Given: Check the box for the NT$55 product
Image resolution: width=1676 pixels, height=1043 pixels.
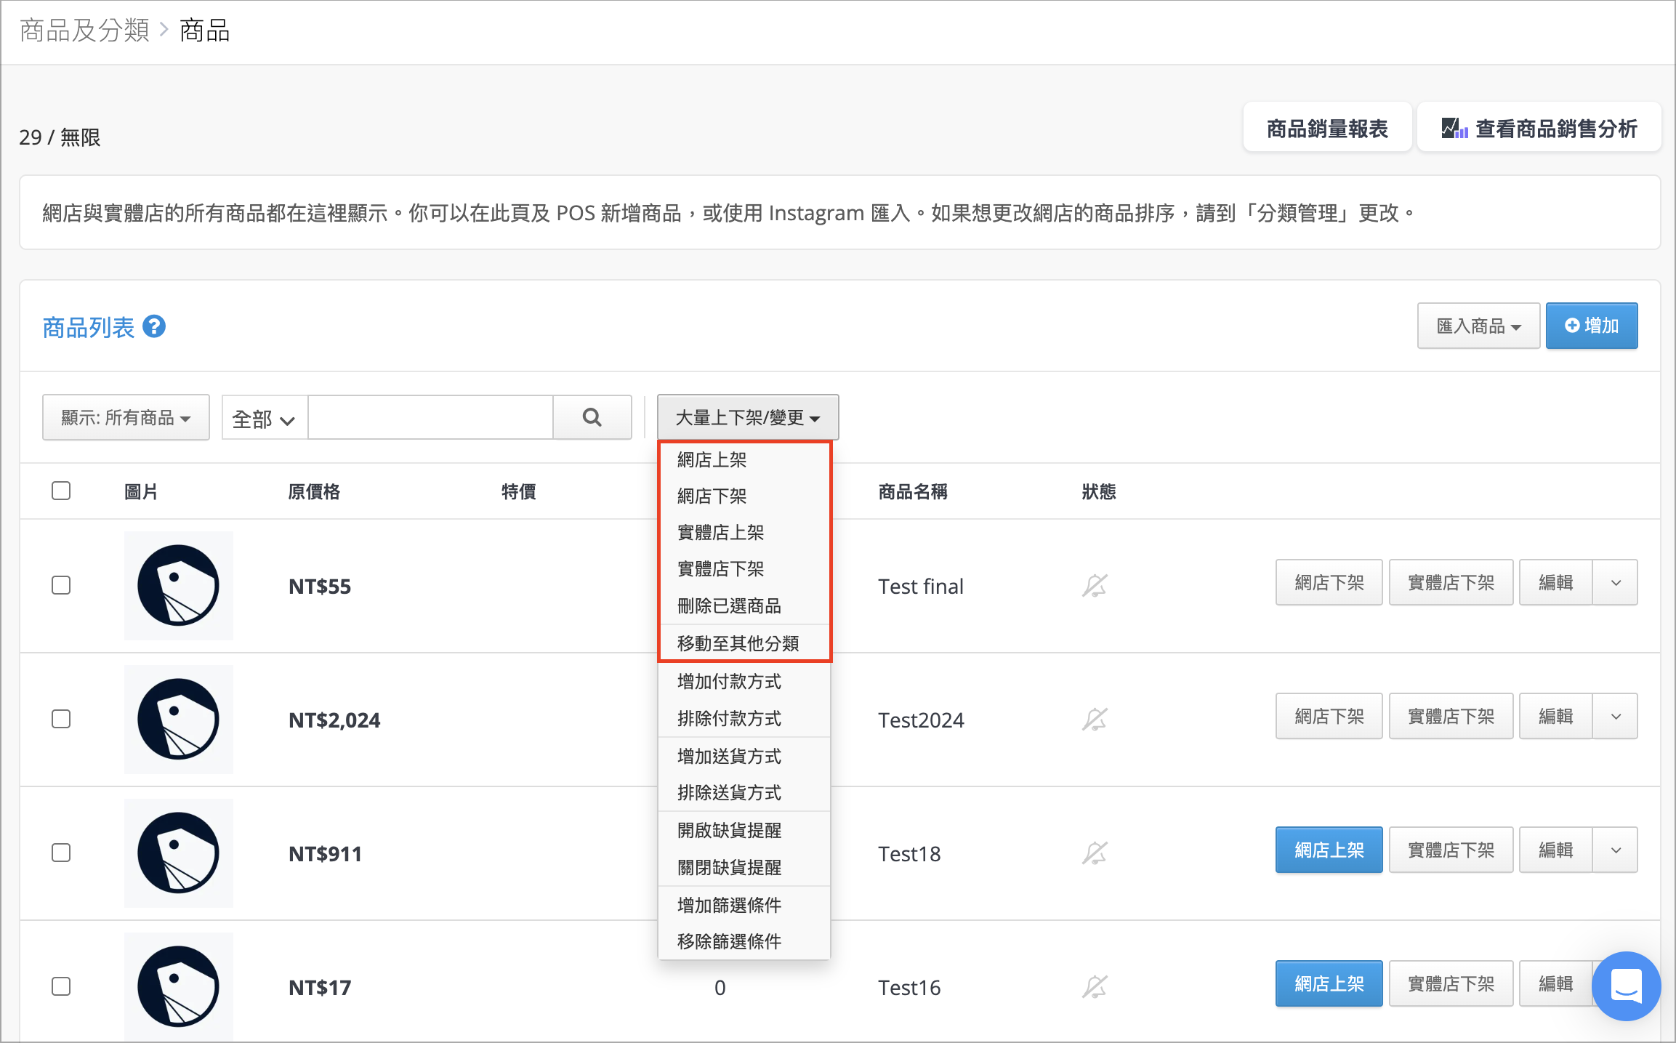Looking at the screenshot, I should [x=61, y=585].
